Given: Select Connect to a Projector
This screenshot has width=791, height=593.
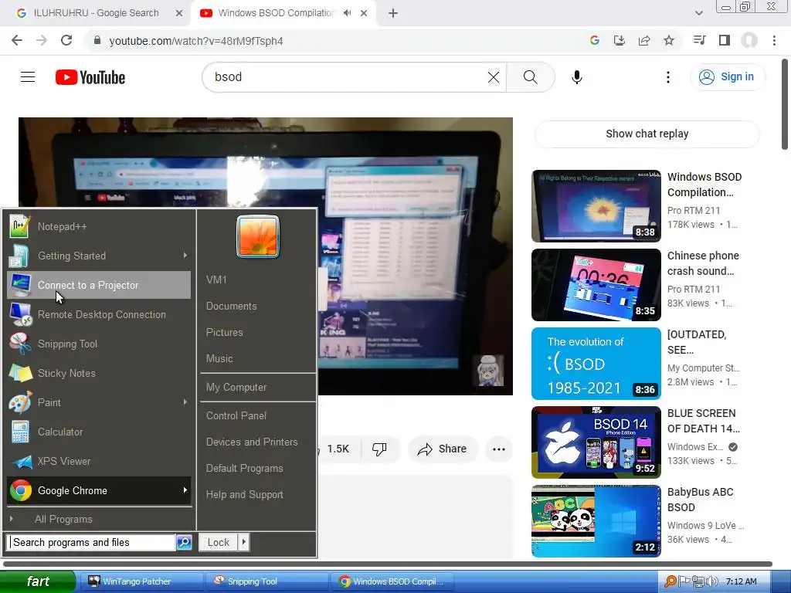Looking at the screenshot, I should coord(99,286).
